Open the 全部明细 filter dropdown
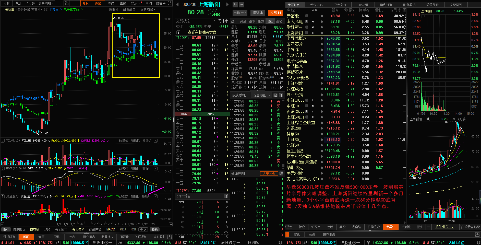481x245 pixels. tap(262, 95)
